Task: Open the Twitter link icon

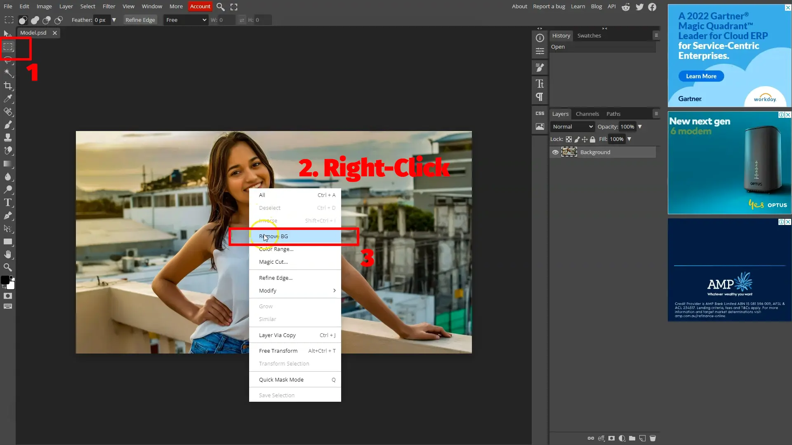Action: coord(640,7)
